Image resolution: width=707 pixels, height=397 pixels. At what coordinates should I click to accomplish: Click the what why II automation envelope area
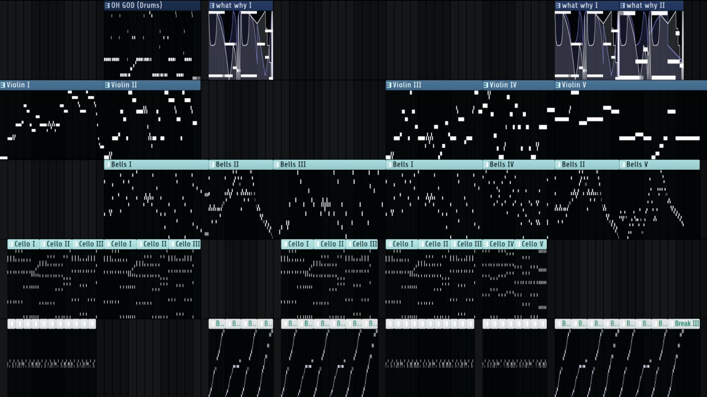[651, 45]
